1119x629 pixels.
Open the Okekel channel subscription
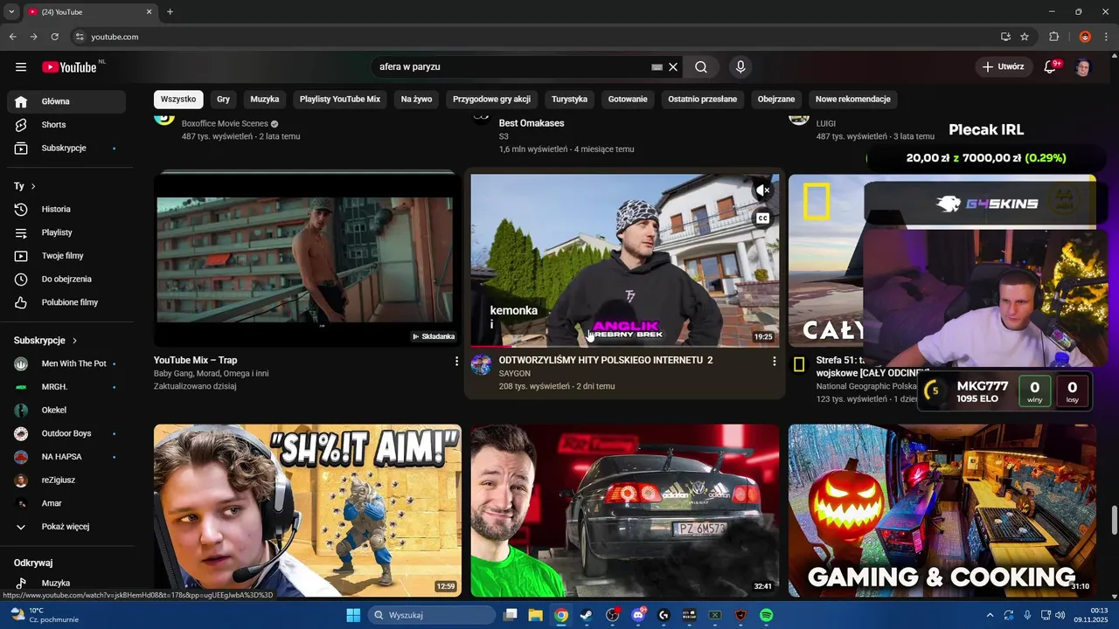click(66, 410)
